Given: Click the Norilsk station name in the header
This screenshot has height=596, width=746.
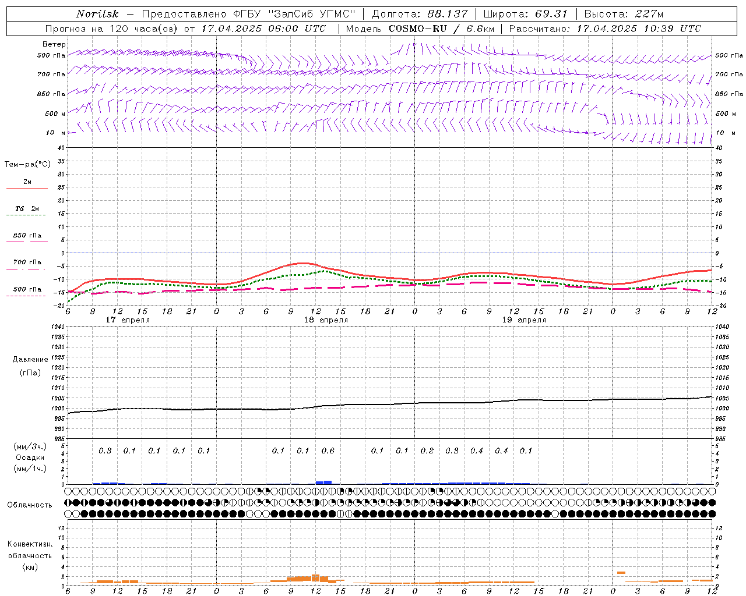Looking at the screenshot, I should 97,14.
